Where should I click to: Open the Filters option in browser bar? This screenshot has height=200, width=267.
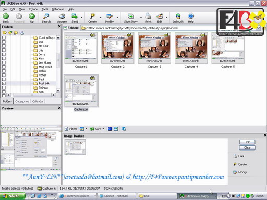(x=71, y=129)
